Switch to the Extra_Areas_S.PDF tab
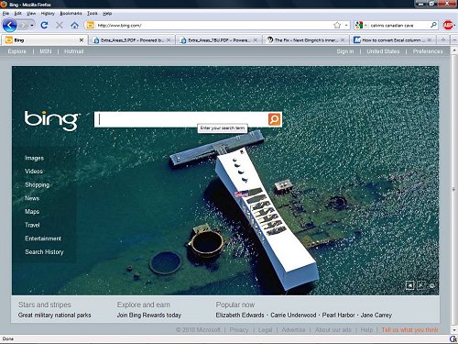Image resolution: width=458 pixels, height=344 pixels. (x=132, y=40)
